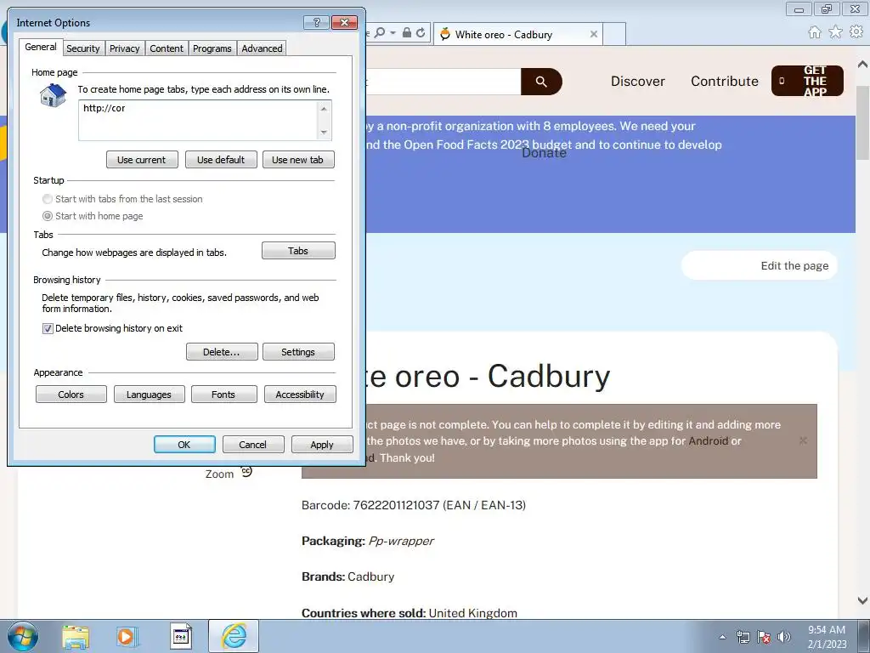
Task: Click the Open Food Facts search field
Action: [x=443, y=82]
